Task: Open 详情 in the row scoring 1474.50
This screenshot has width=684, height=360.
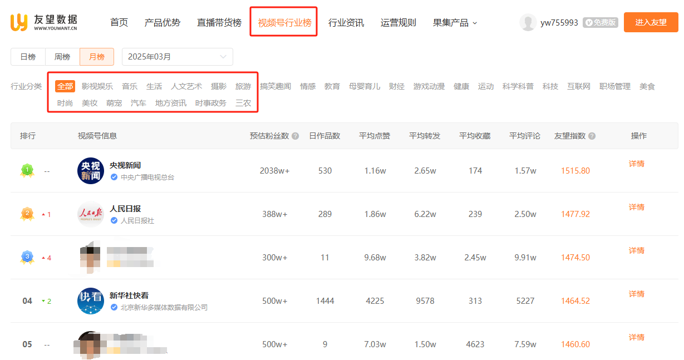Action: pos(637,250)
